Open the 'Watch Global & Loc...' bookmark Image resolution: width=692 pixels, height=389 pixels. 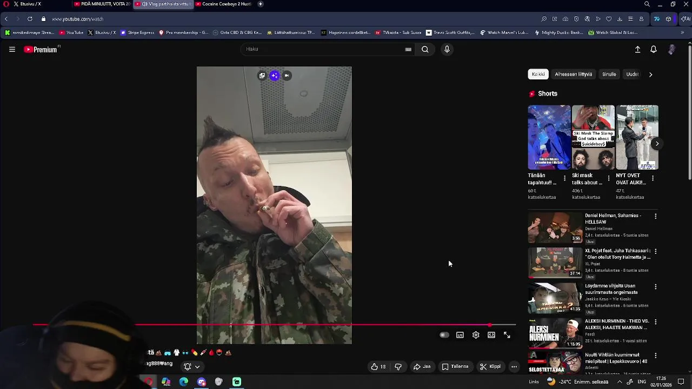pos(613,32)
